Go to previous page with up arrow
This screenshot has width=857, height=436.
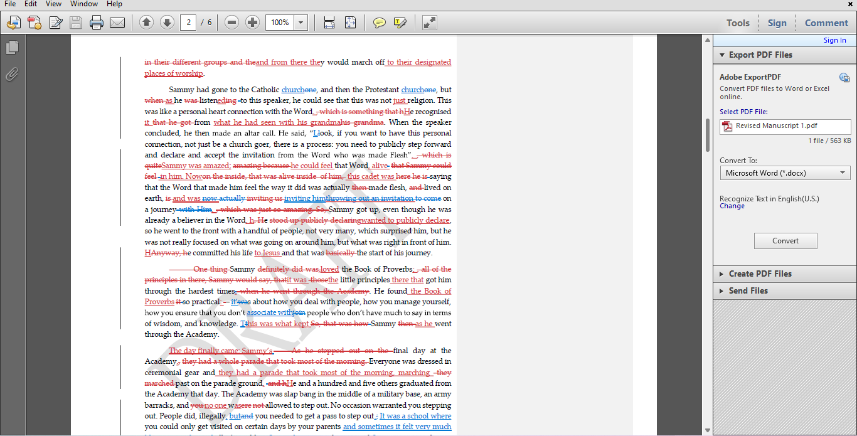pyautogui.click(x=146, y=23)
